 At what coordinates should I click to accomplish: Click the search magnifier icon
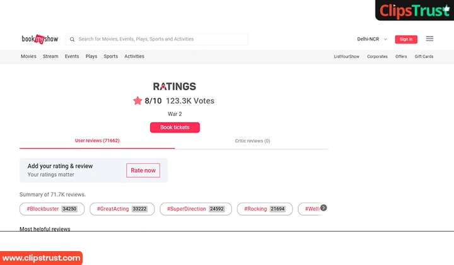point(72,39)
